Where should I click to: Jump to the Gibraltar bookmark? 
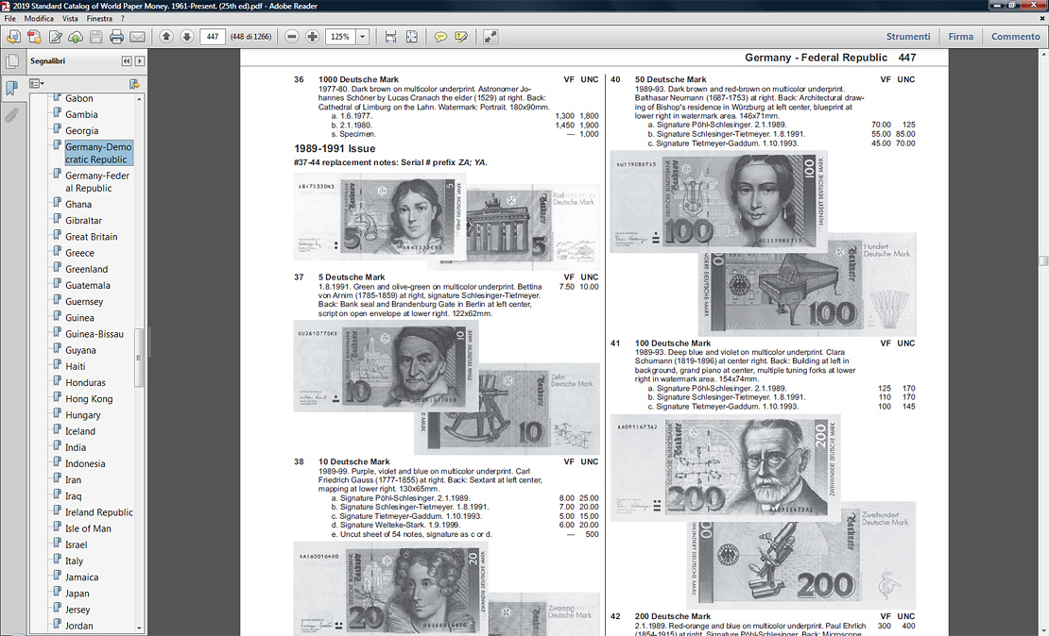tap(83, 221)
